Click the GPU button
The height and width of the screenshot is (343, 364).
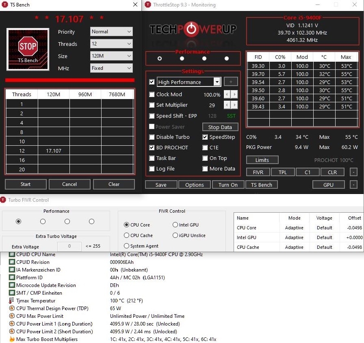(x=329, y=185)
